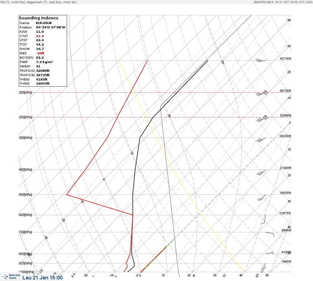Screen dimensions: 313x281
Task: Click the Position value 65°34'N 37°08'W
Action: [x=51, y=27]
